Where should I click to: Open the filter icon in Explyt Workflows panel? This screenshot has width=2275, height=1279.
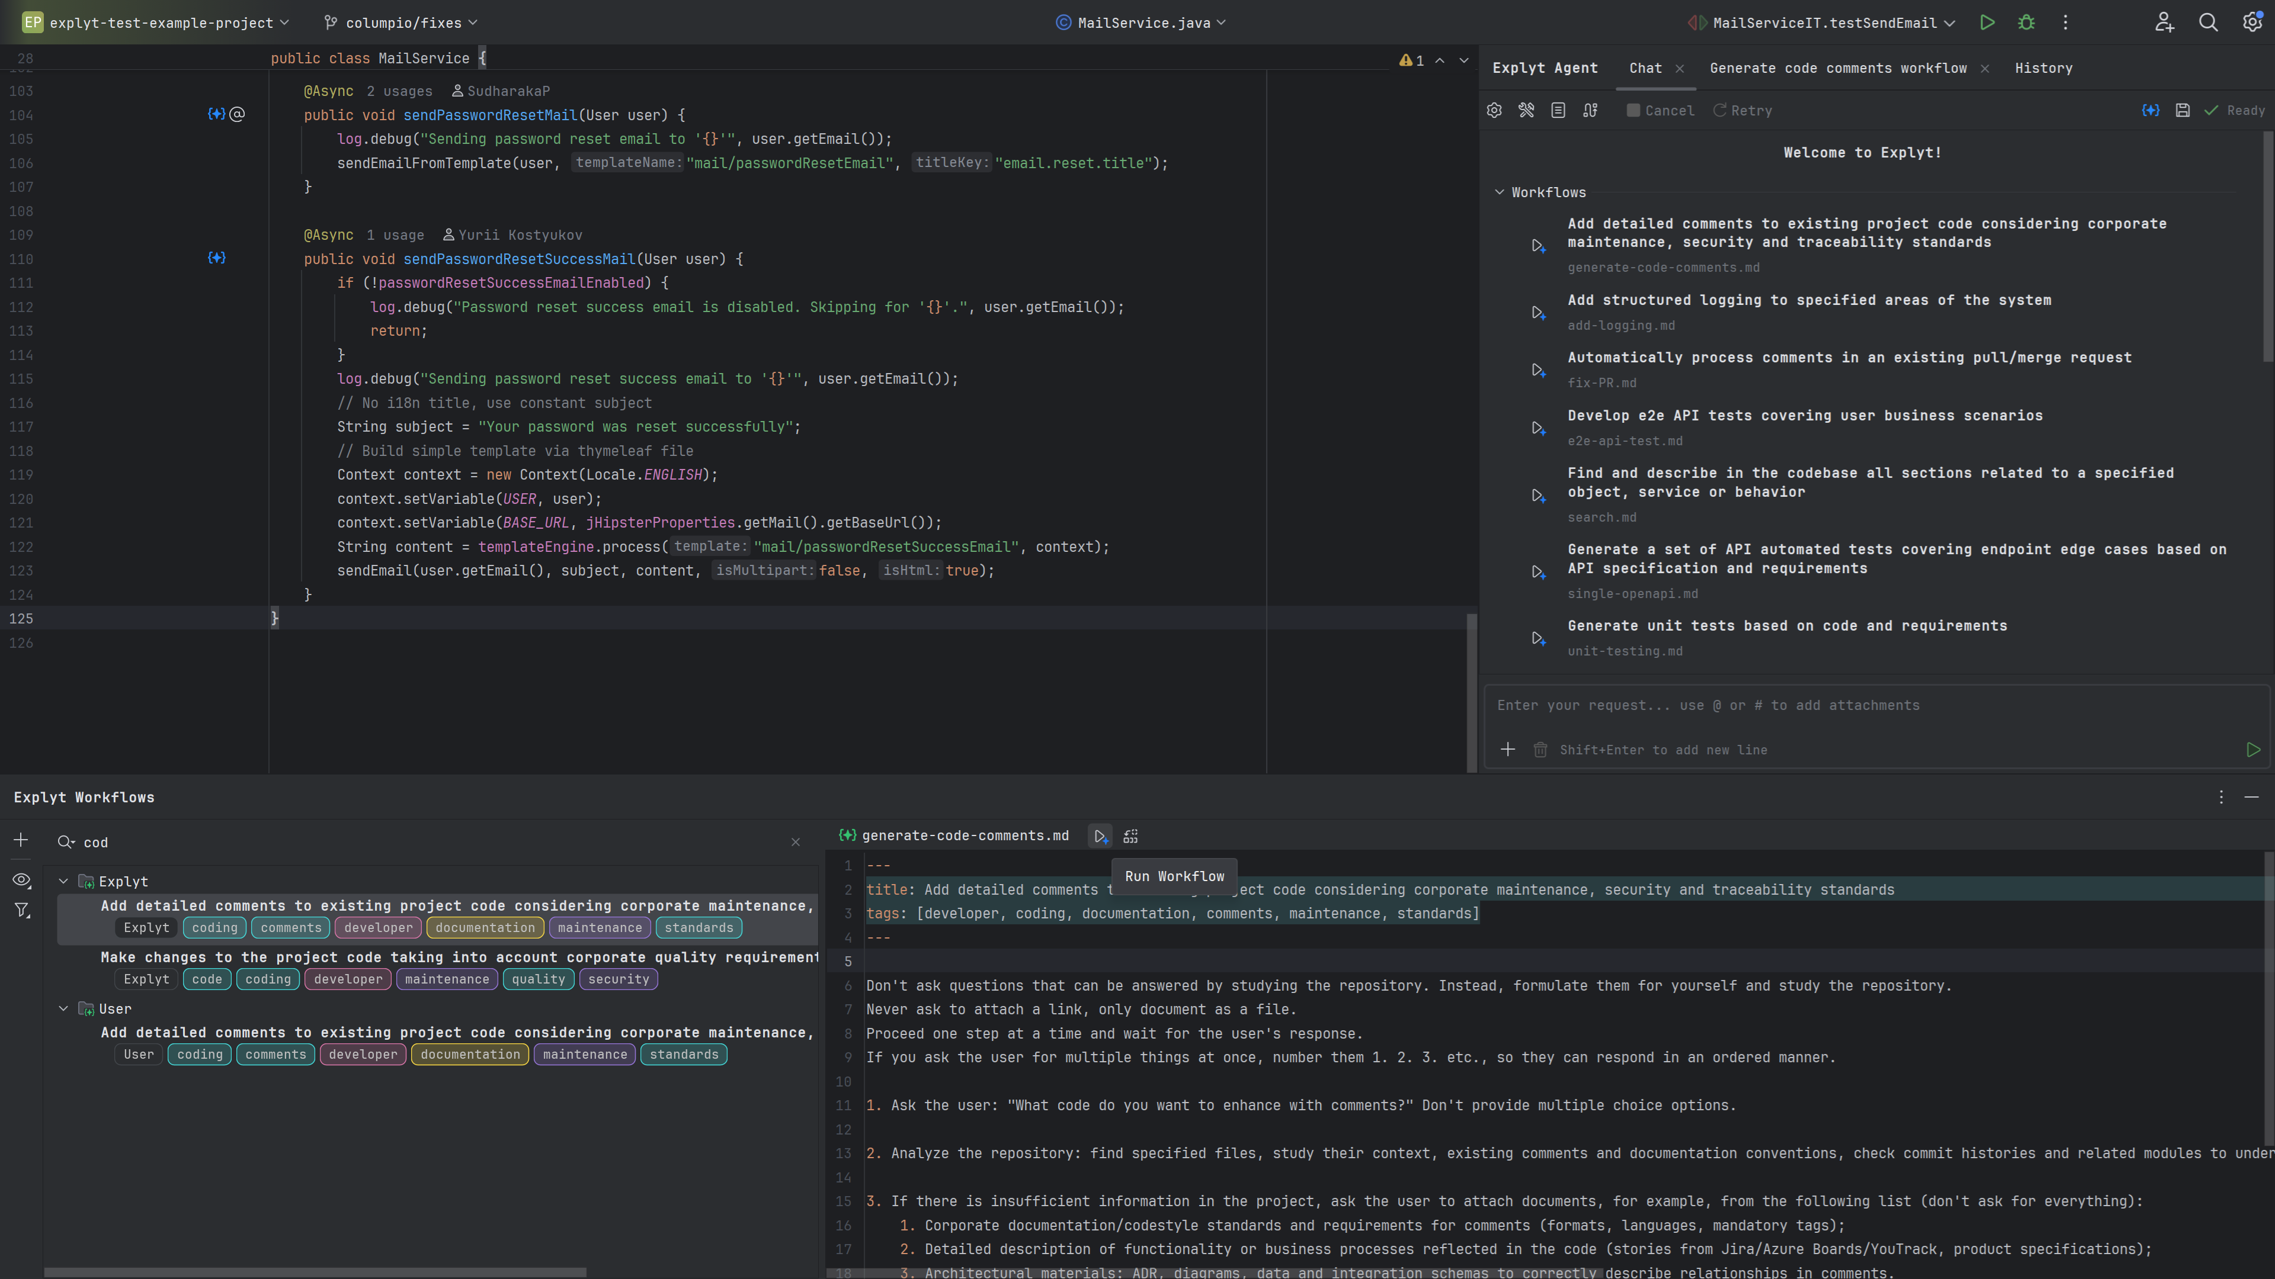[22, 910]
